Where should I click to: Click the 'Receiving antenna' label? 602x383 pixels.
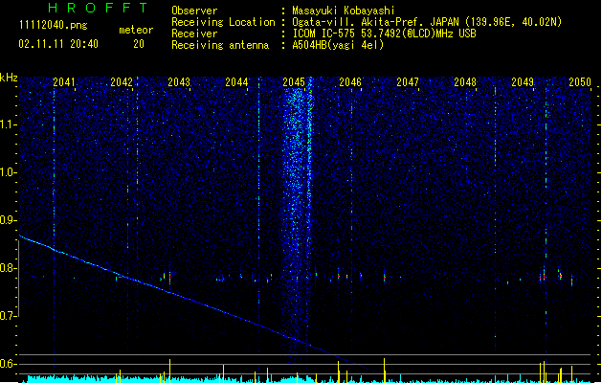pos(220,45)
